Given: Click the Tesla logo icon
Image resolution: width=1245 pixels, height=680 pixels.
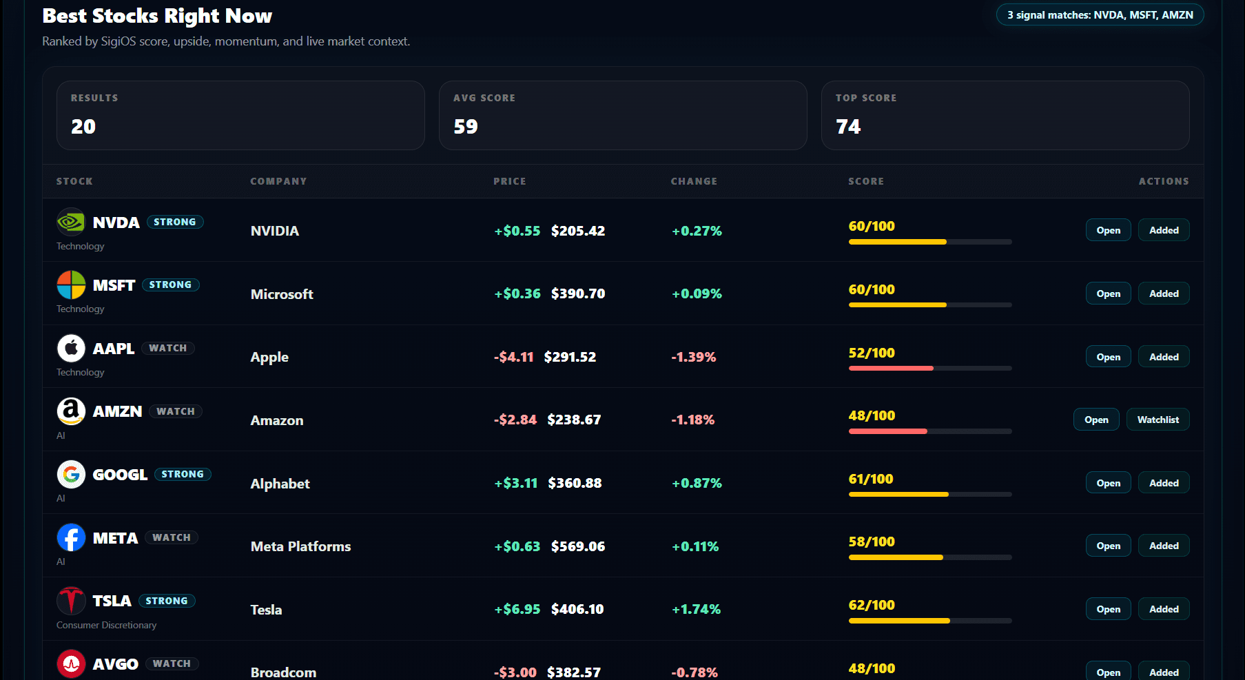Looking at the screenshot, I should pos(71,601).
